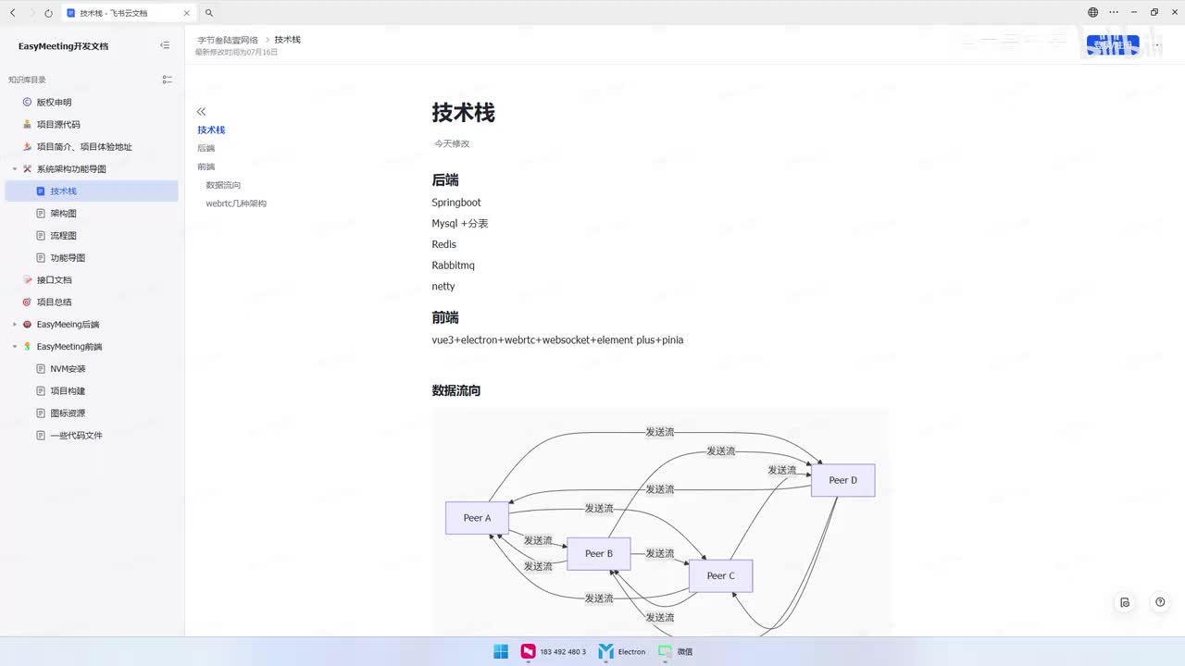Image resolution: width=1185 pixels, height=666 pixels.
Task: Click the 功能导图 document icon
Action: point(41,258)
